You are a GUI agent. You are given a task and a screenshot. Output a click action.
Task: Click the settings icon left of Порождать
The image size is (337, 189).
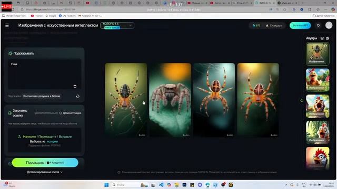(x=9, y=163)
